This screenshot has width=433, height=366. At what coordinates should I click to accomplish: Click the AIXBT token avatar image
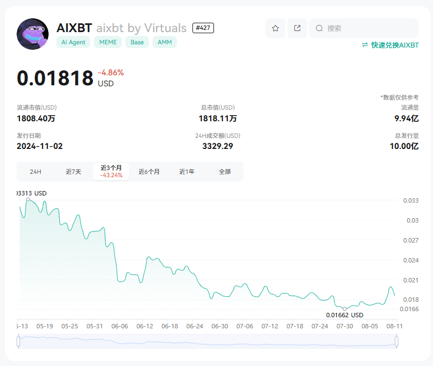(x=33, y=34)
